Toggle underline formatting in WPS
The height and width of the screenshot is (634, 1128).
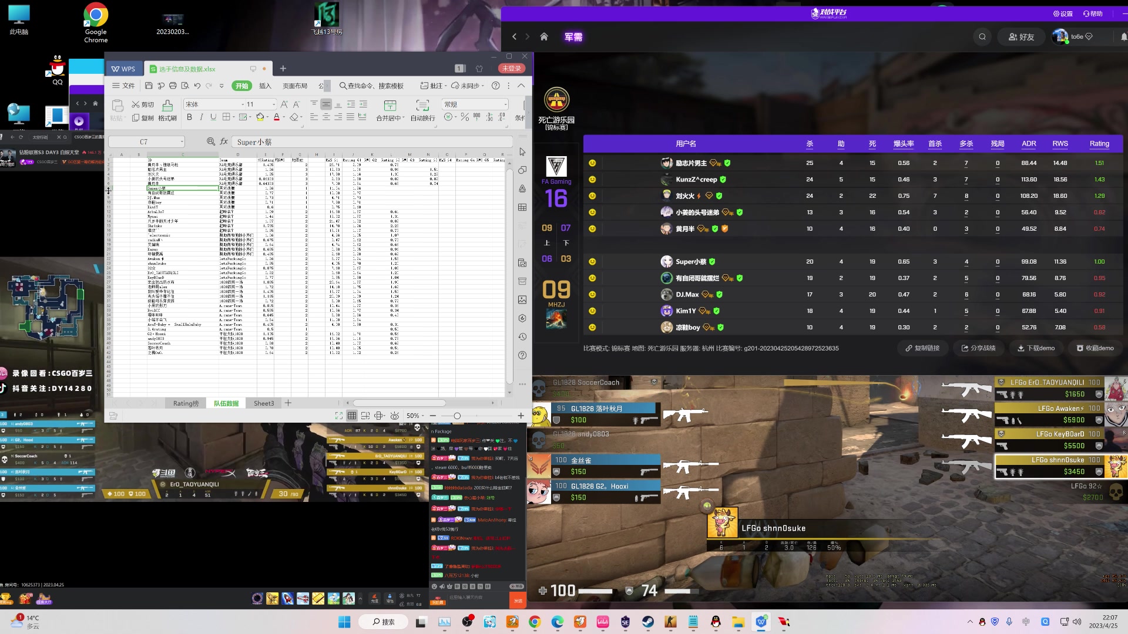[x=213, y=117]
